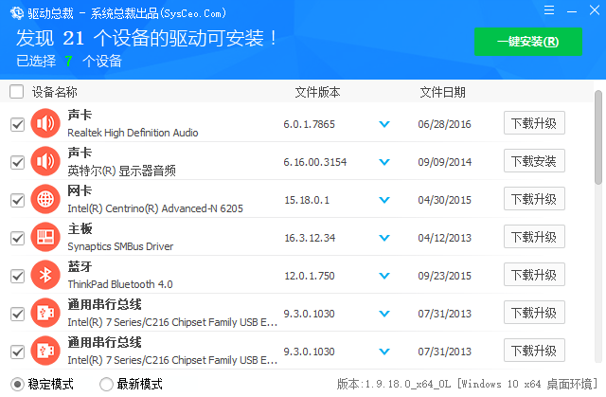The image size is (606, 397).
Task: Click the date 09/09/2014
Action: 444,162
